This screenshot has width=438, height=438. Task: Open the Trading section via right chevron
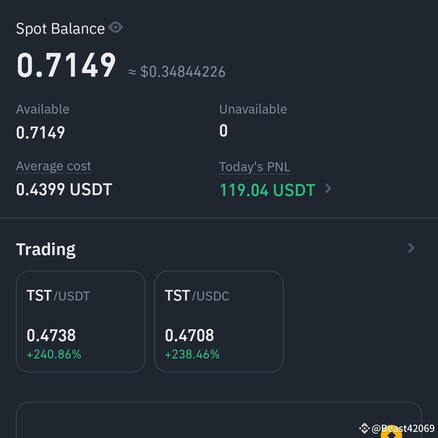[x=411, y=248]
